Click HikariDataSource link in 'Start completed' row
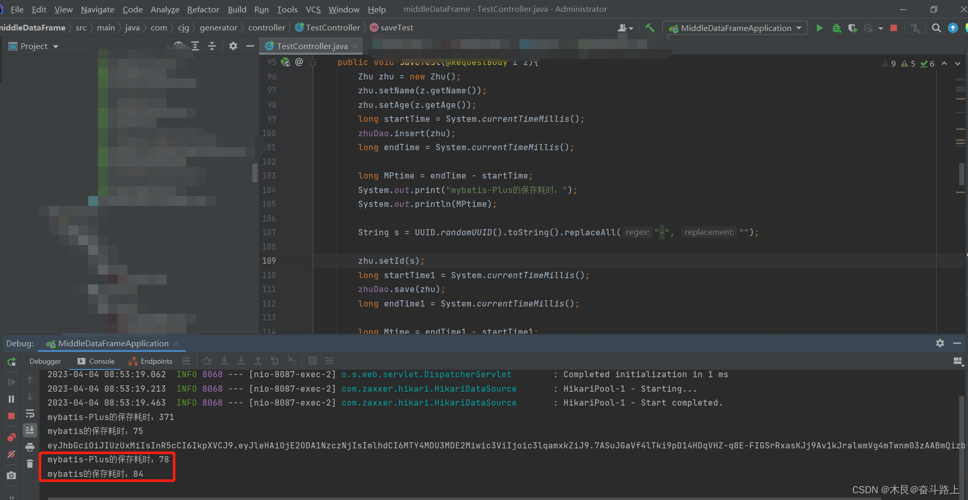 coord(429,402)
